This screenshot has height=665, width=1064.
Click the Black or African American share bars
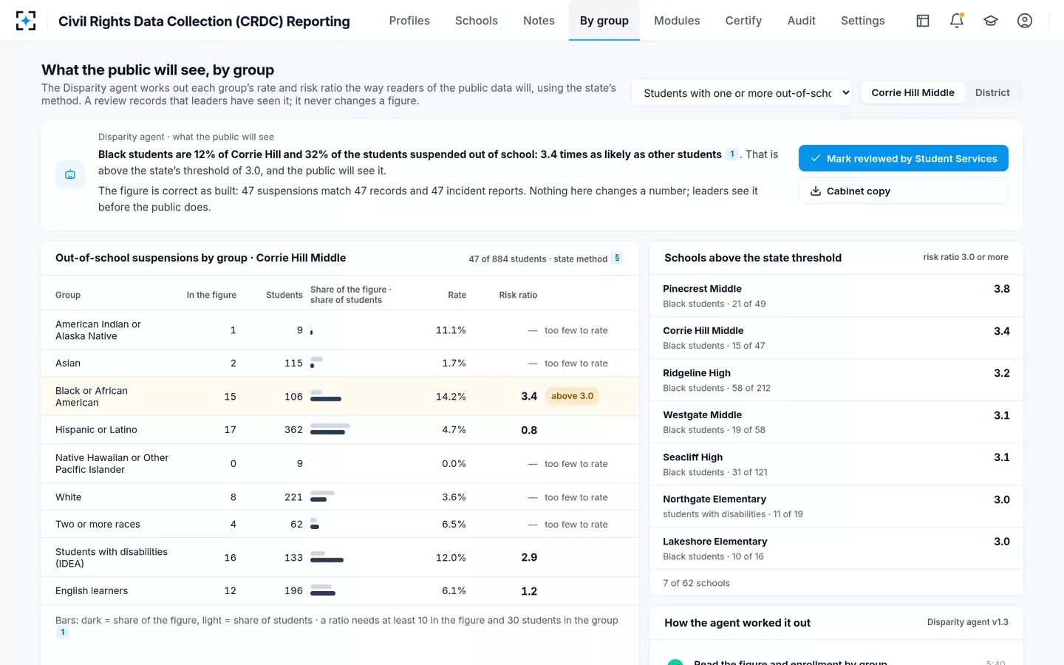click(326, 396)
